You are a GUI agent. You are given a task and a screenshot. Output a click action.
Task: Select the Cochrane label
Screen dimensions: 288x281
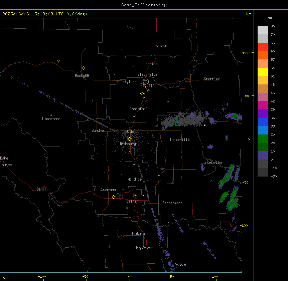coord(108,190)
